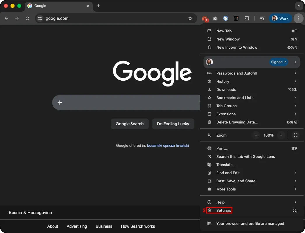Select Translate… from the menu
This screenshot has height=233, width=305.
[x=252, y=165]
